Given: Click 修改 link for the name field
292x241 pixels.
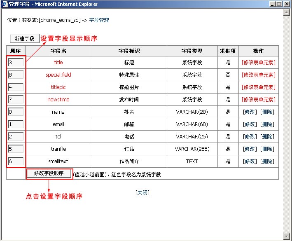Looking at the screenshot, I should [250, 112].
